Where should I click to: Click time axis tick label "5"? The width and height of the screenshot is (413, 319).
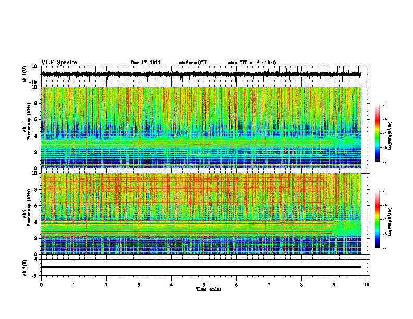coord(204,285)
